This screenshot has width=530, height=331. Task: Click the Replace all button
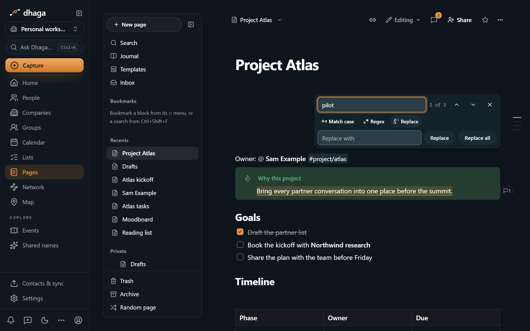[477, 138]
